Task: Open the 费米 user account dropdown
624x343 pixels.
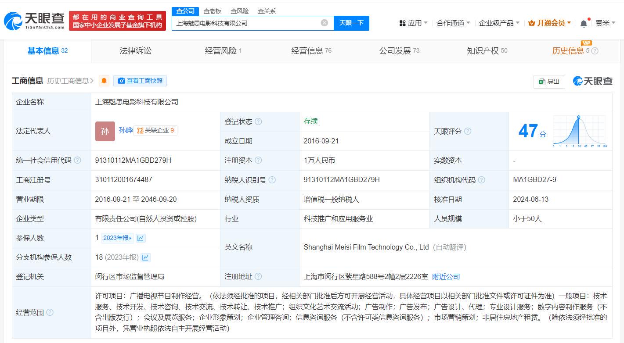Action: [x=605, y=23]
